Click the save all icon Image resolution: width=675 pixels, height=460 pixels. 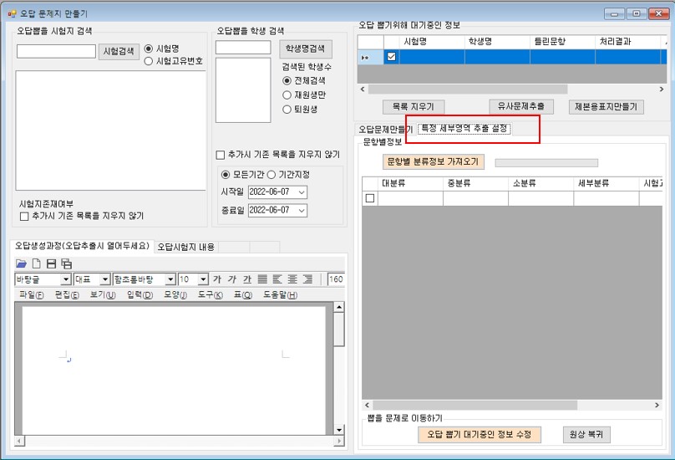pos(66,263)
